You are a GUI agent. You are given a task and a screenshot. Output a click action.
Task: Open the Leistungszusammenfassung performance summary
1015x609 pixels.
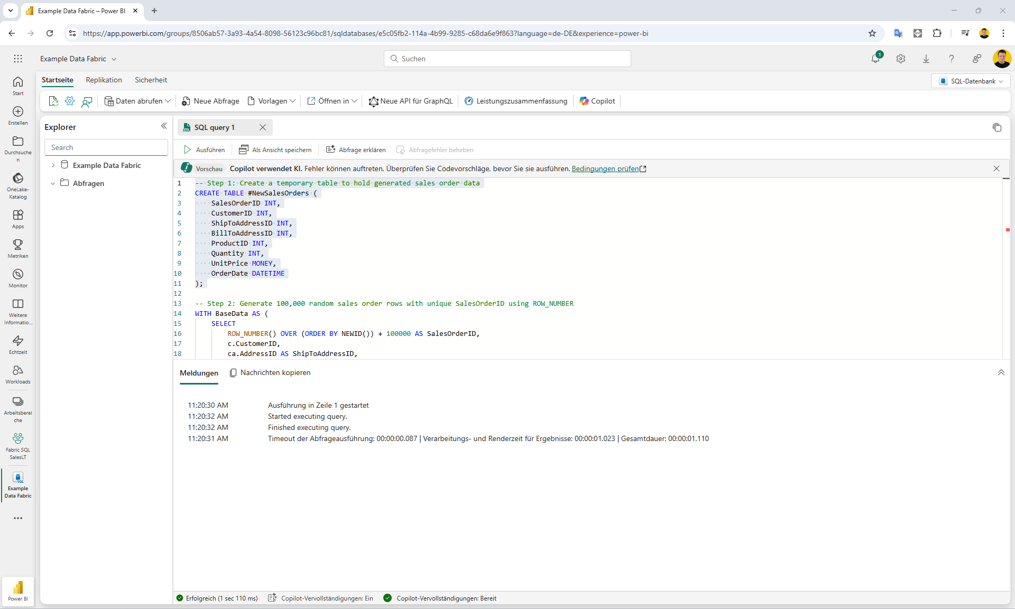[x=516, y=101]
